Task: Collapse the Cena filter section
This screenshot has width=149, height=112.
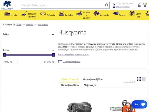Action: coord(53,50)
